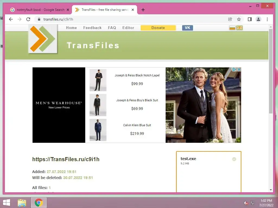
Task: Click the vertical scrollbar thumb
Action: pyautogui.click(x=271, y=71)
